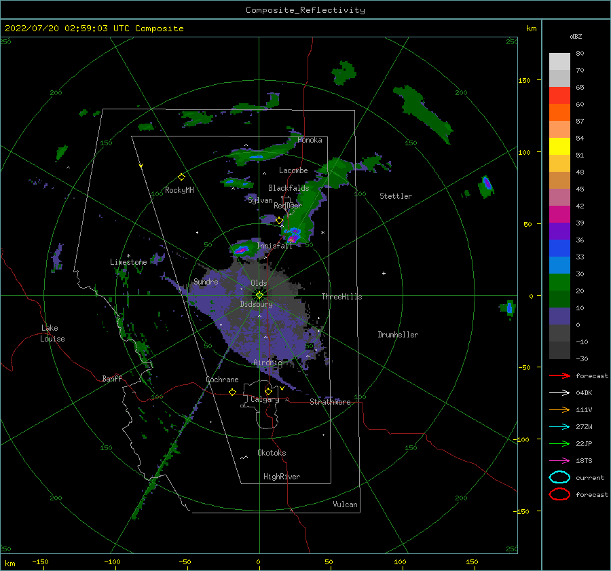Click the light grey 70-80 dBZ swatch

[x=559, y=62]
